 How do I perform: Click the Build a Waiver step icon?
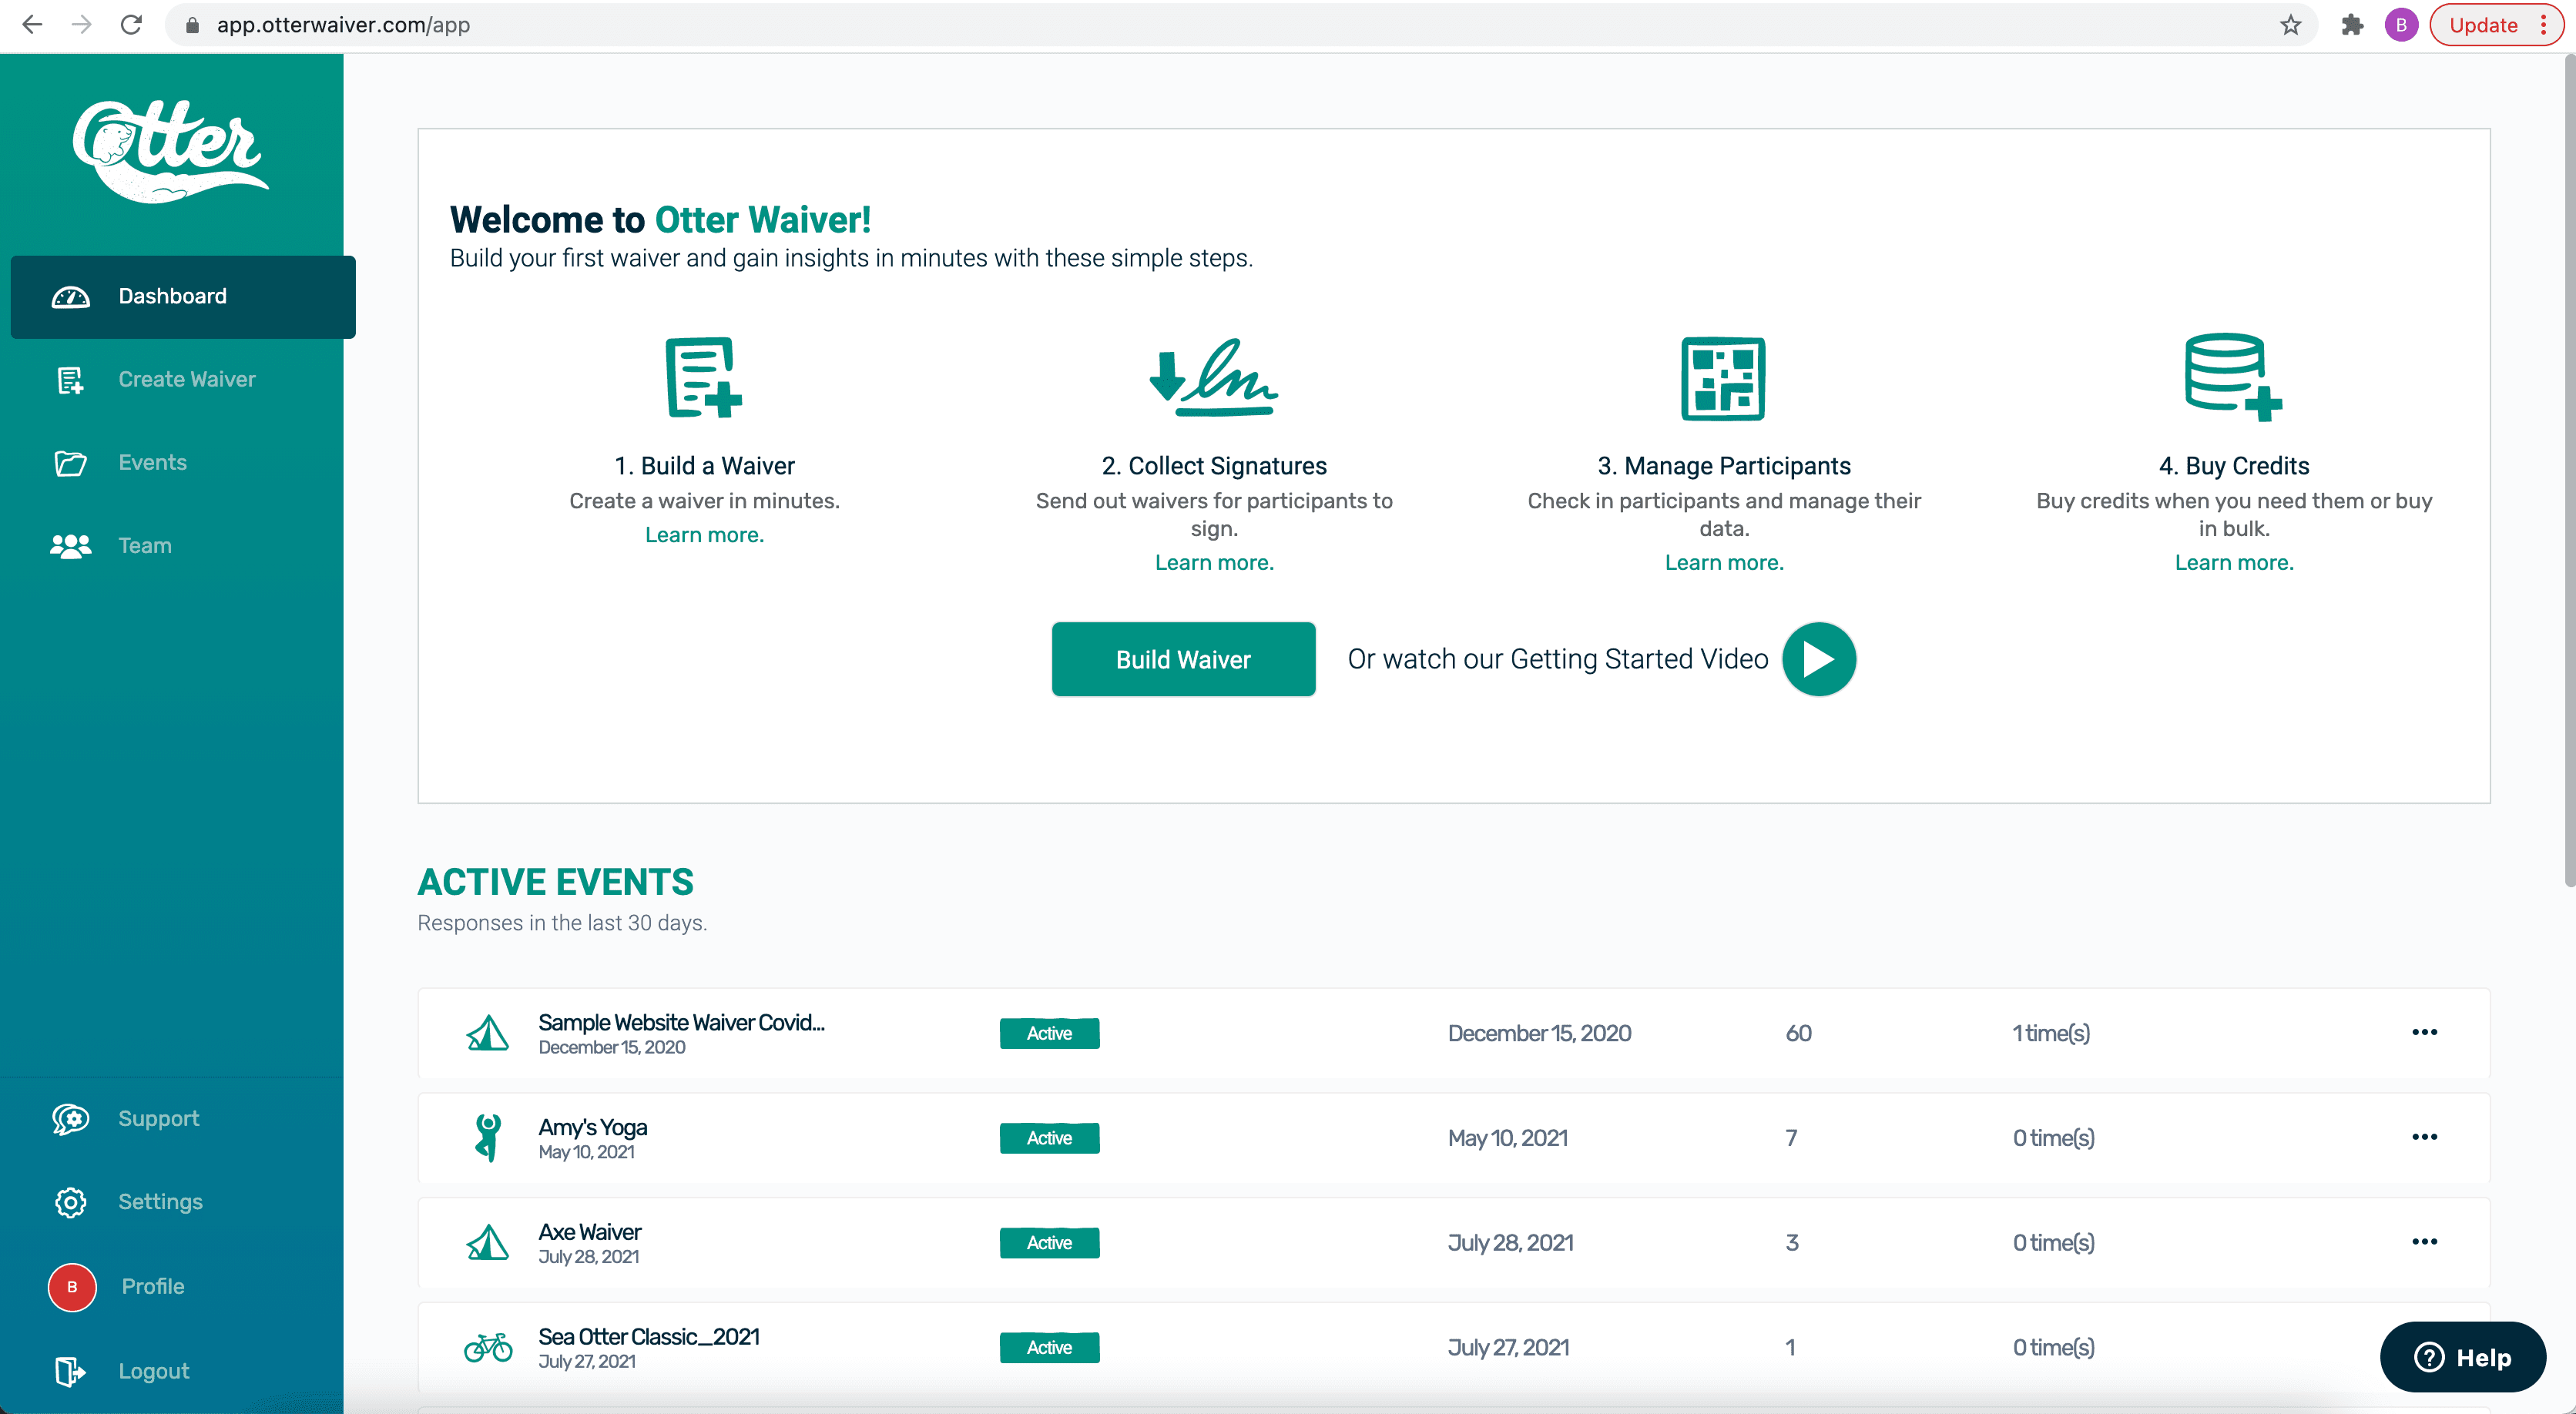tap(704, 377)
